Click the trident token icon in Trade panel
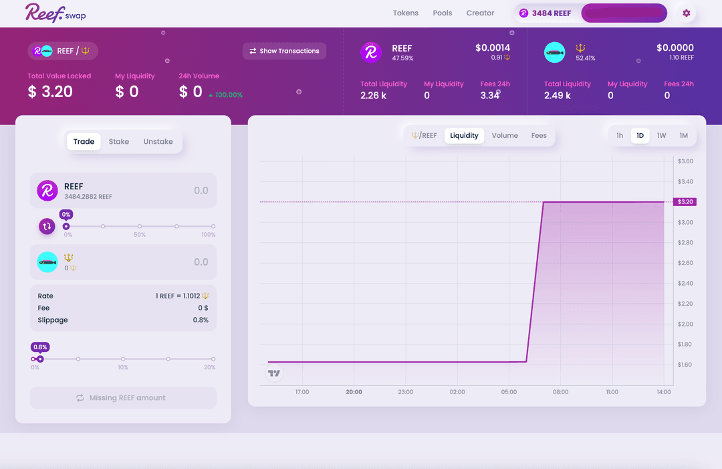722x469 pixels. 47,262
